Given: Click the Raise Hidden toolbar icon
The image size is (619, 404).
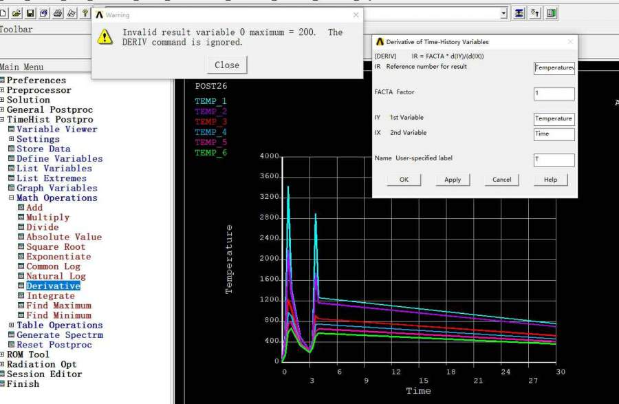Looking at the screenshot, I should coord(519,13).
